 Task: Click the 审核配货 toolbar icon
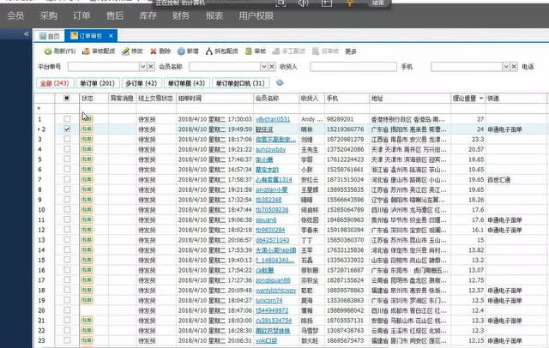(x=86, y=51)
